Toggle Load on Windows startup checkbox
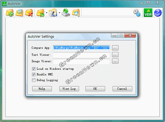165x122 pixels. [x=34, y=69]
